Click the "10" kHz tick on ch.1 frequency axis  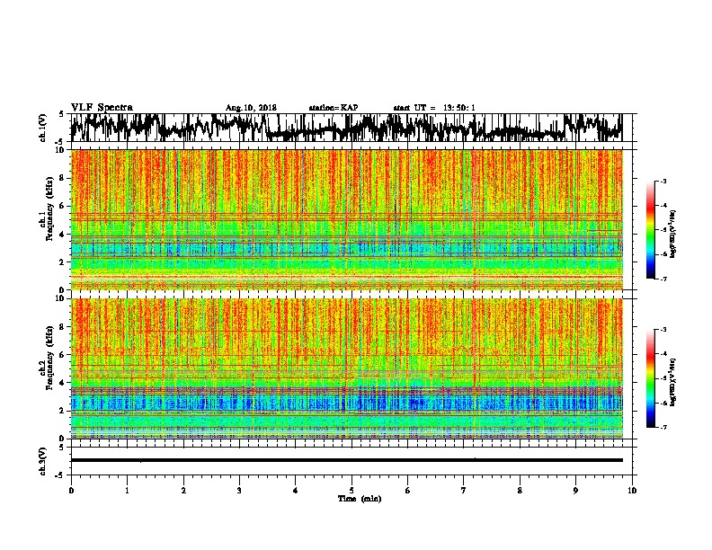tap(60, 150)
